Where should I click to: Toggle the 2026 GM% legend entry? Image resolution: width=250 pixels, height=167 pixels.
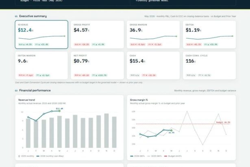click(137, 156)
